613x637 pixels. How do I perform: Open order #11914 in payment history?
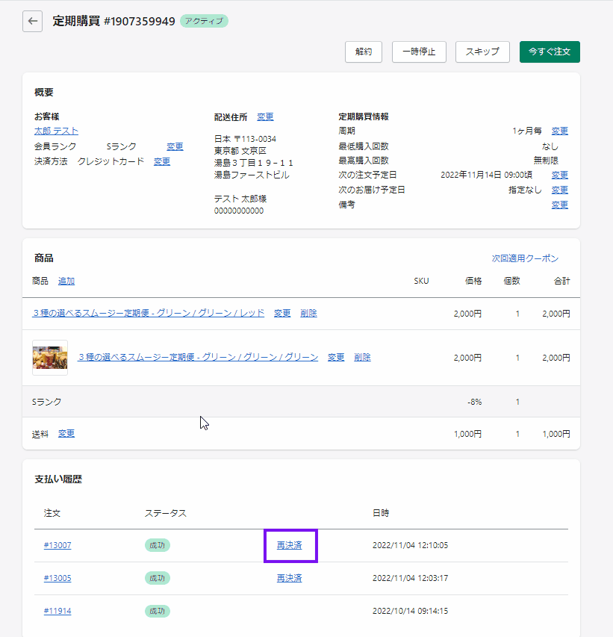[x=57, y=611]
